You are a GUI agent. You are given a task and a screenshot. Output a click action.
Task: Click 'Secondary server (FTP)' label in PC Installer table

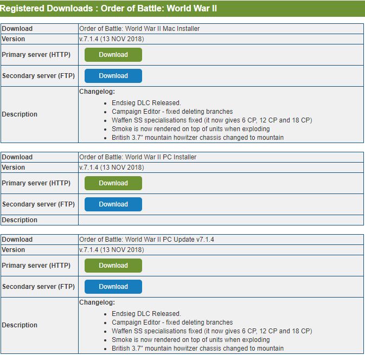(x=39, y=204)
